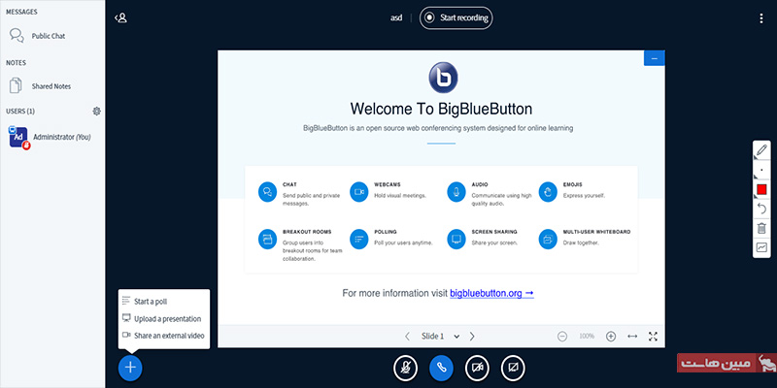The width and height of the screenshot is (777, 388).
Task: Go to previous slide arrow
Action: coord(407,337)
